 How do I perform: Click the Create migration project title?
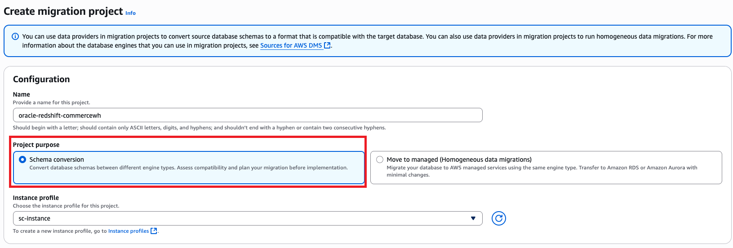pyautogui.click(x=63, y=11)
